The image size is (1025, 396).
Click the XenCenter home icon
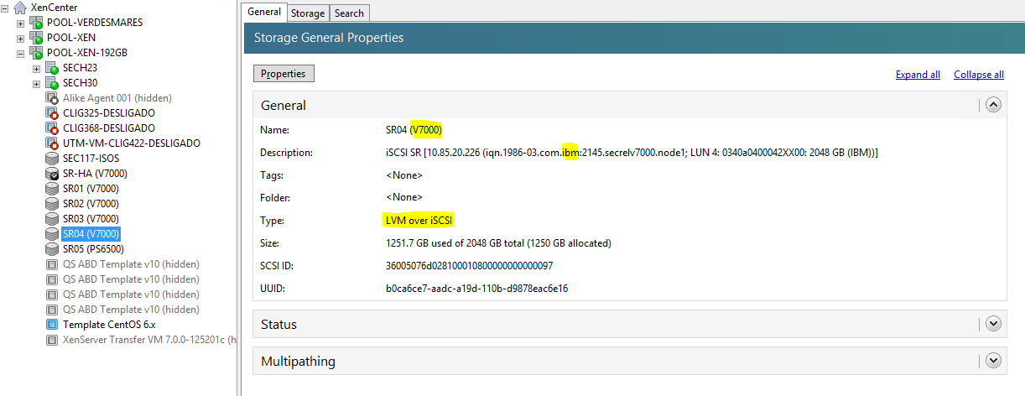pos(20,8)
